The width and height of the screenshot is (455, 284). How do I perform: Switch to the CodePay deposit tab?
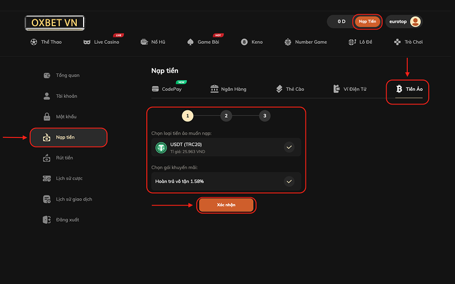tap(167, 89)
